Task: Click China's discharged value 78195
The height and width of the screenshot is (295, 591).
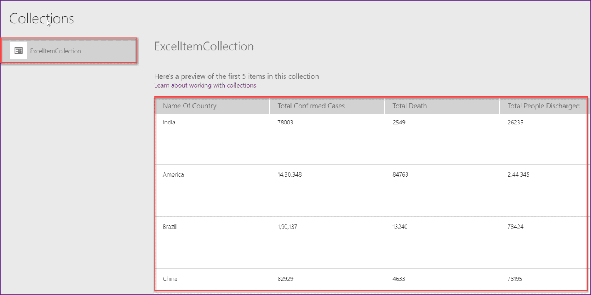Action: 515,279
